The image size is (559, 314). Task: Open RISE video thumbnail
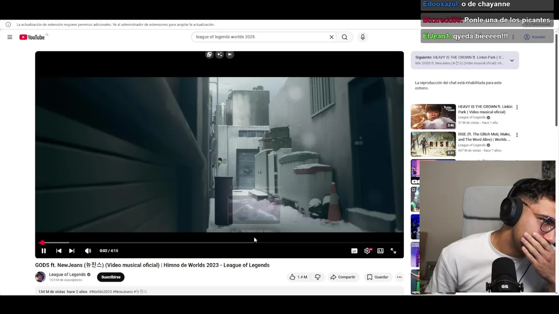tap(433, 144)
